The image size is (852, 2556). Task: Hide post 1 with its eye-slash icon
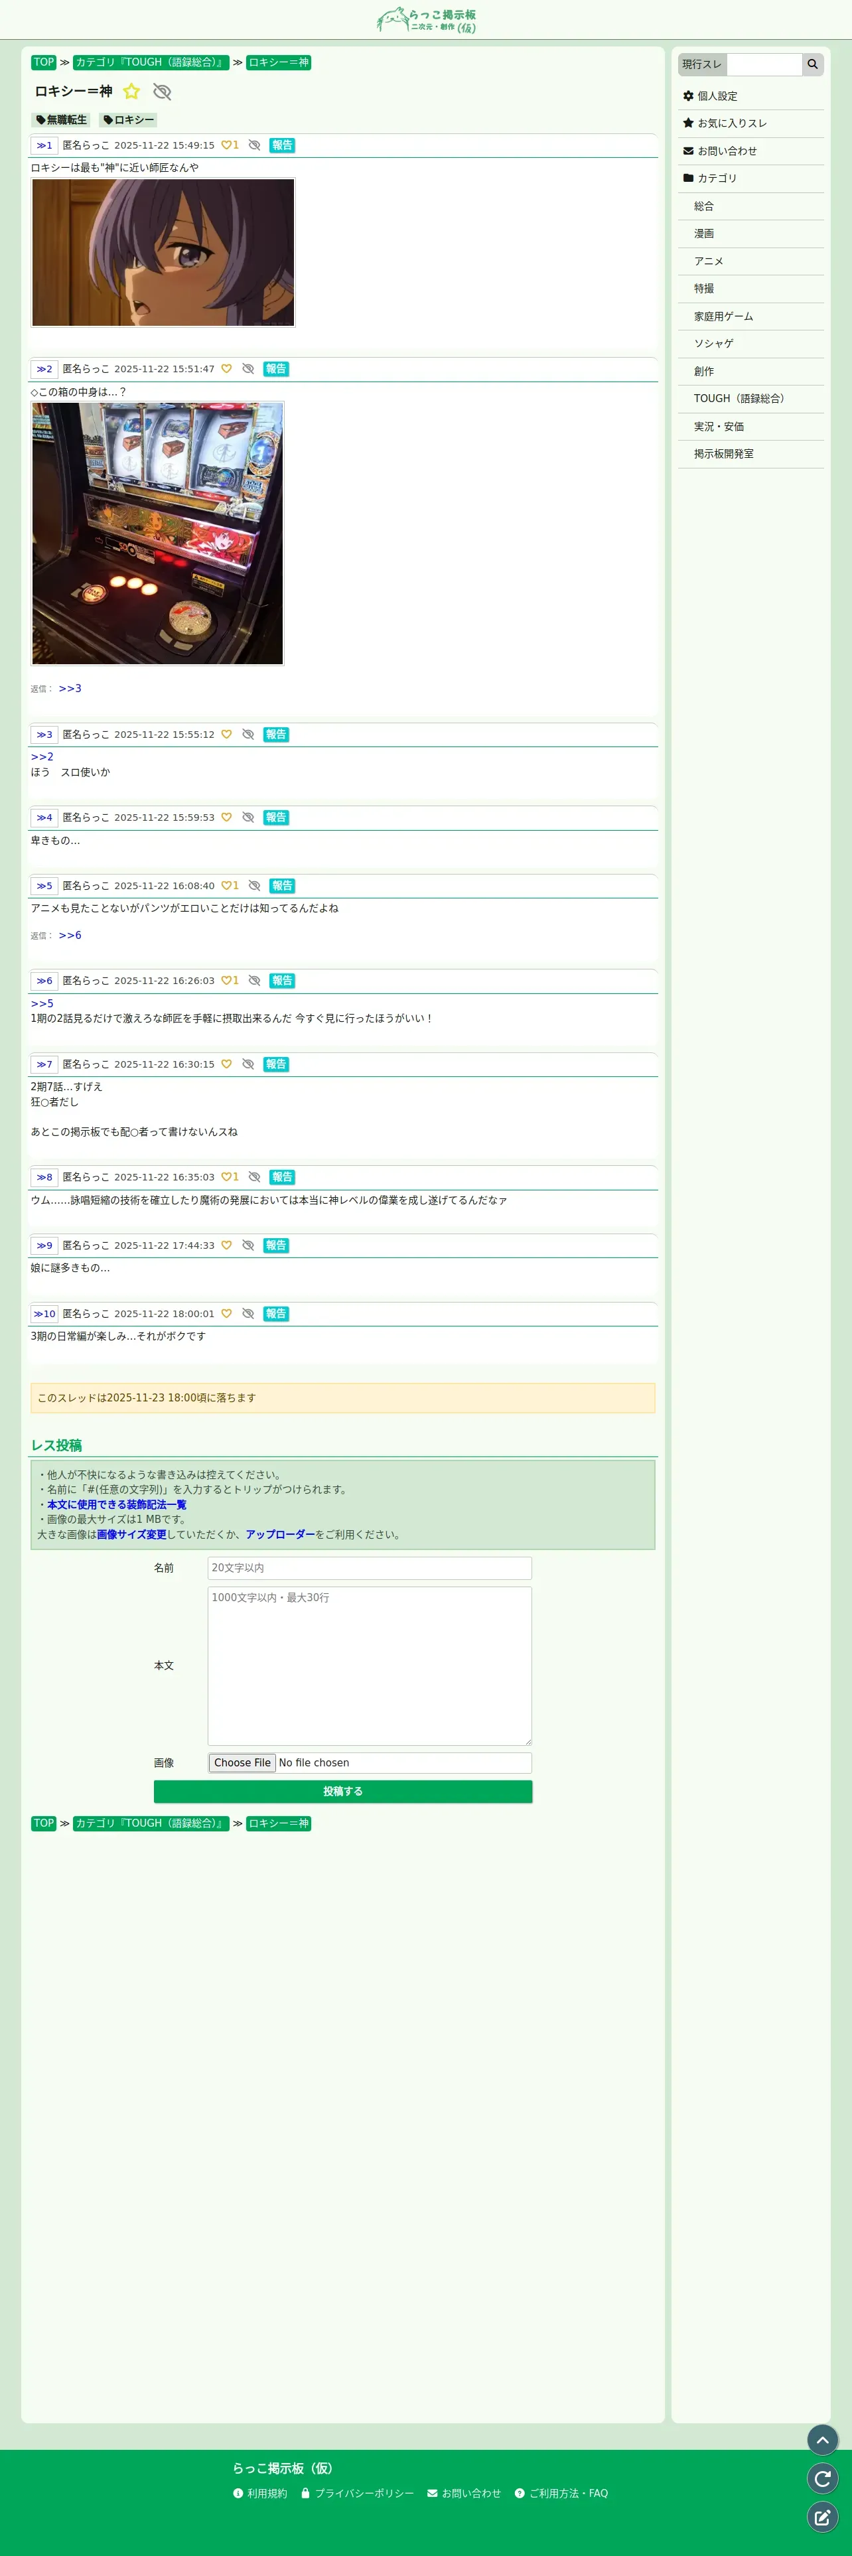tap(254, 145)
